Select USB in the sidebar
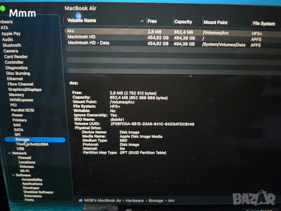Screen dimensions: 281x211 (21, 149)
